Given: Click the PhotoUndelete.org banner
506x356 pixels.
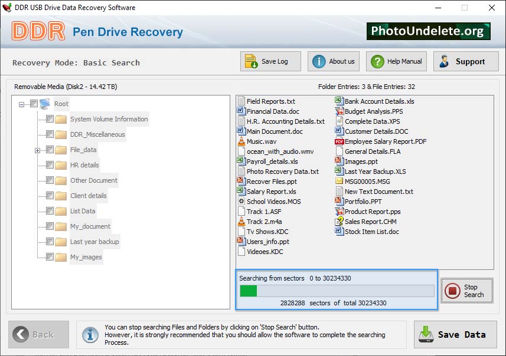Looking at the screenshot, I should (x=429, y=31).
